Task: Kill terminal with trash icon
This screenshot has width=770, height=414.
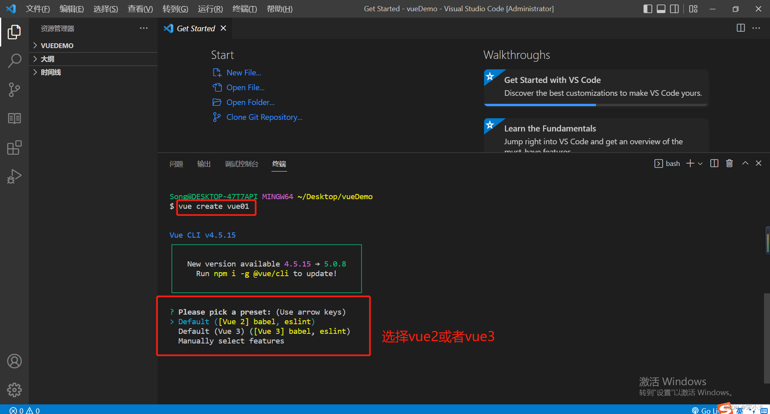Action: pos(729,163)
